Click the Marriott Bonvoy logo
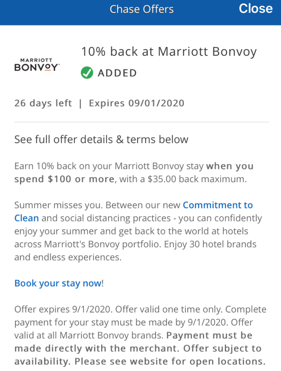 37,65
